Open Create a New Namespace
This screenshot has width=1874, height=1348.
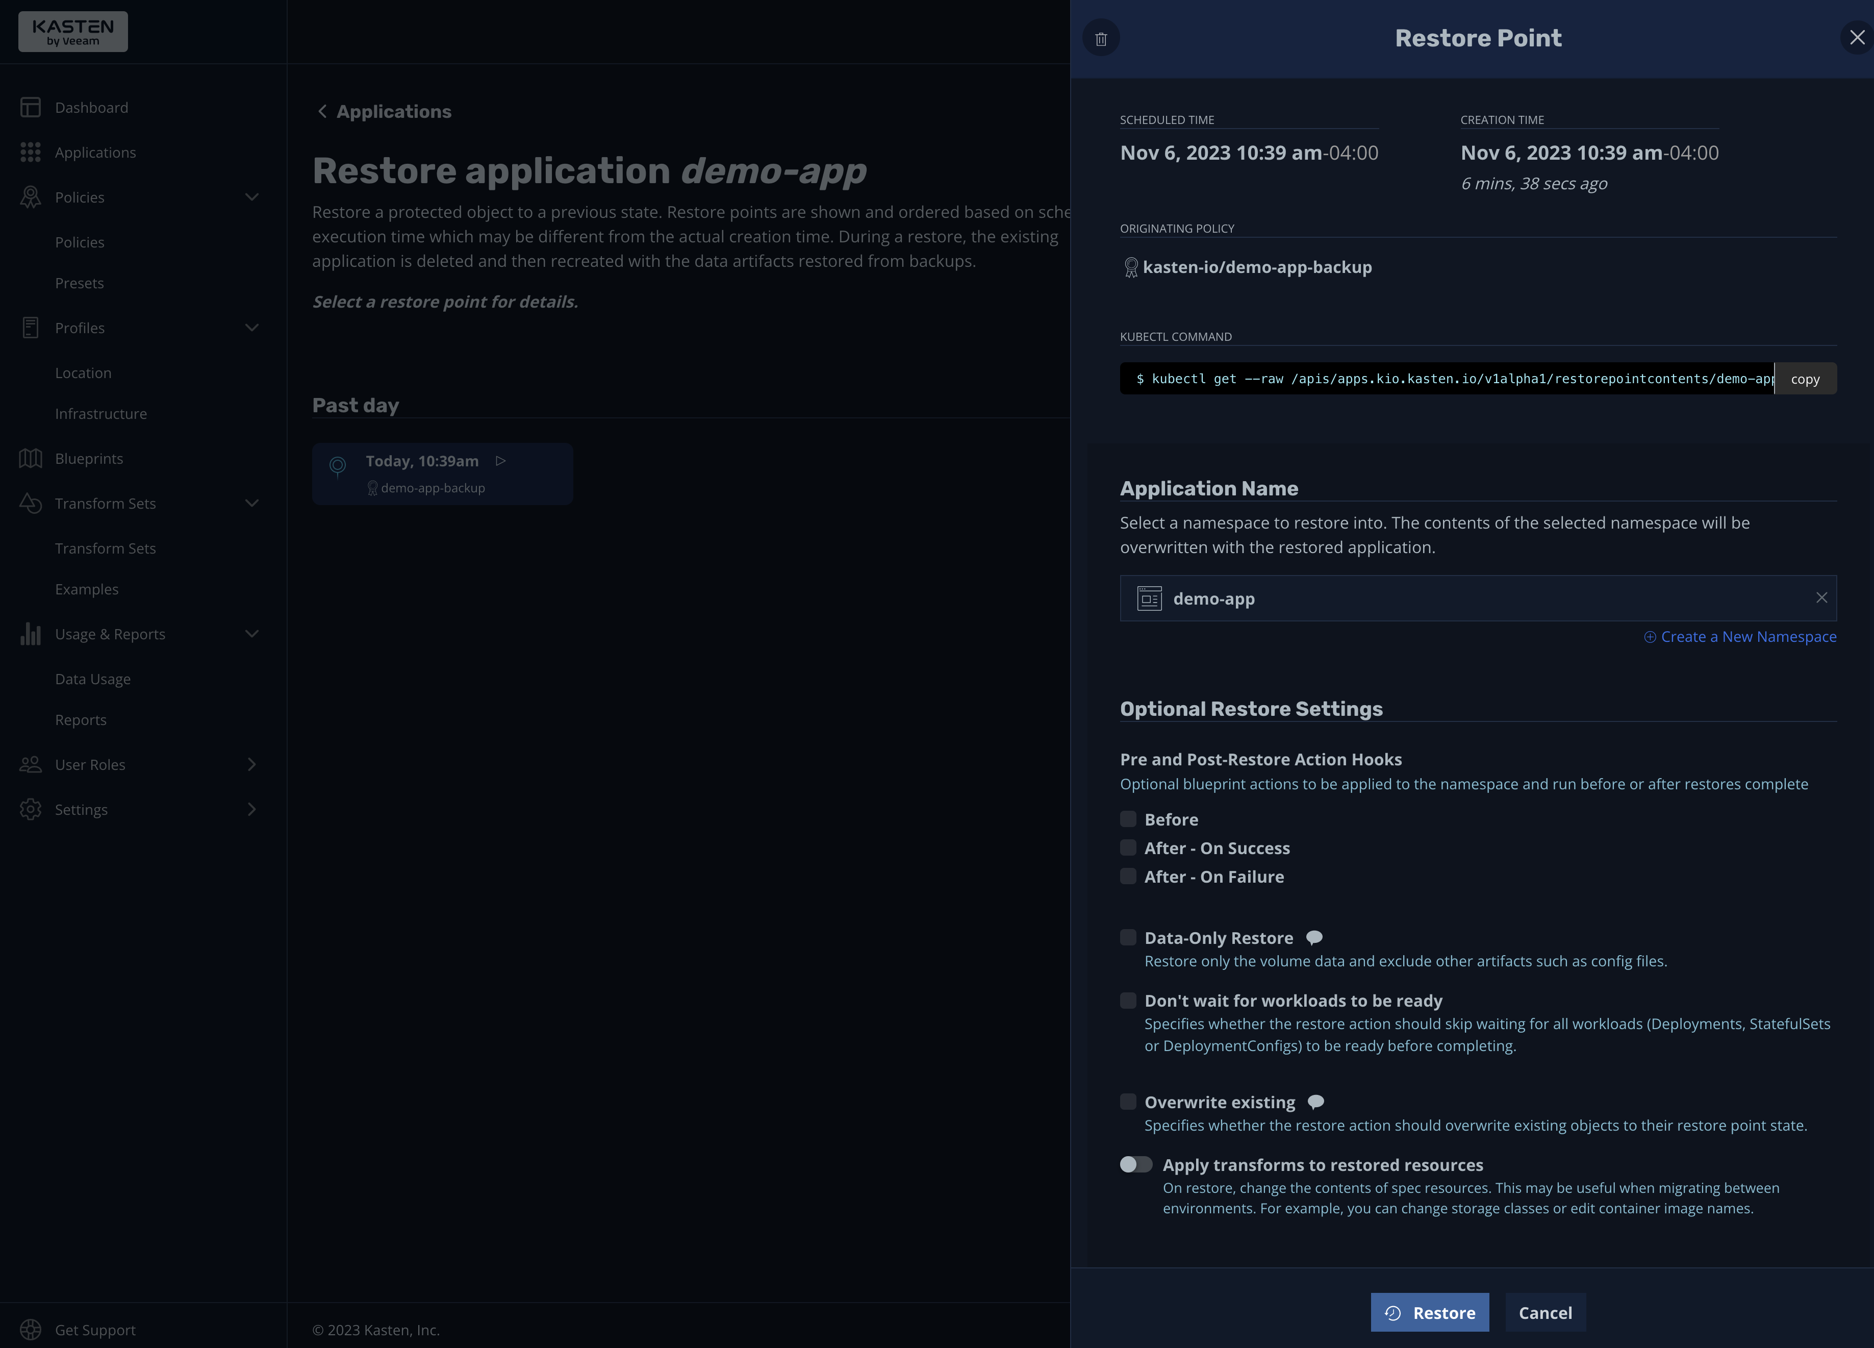point(1739,636)
